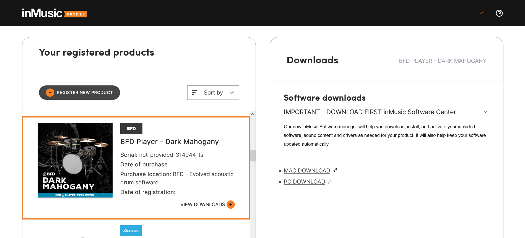This screenshot has width=525, height=238.
Task: Click the inMusic logo in header
Action: (x=42, y=13)
